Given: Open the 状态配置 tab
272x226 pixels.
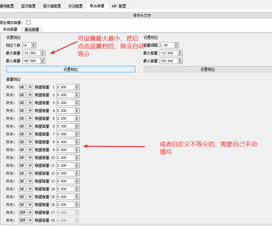Looking at the screenshot, I should (75, 6).
